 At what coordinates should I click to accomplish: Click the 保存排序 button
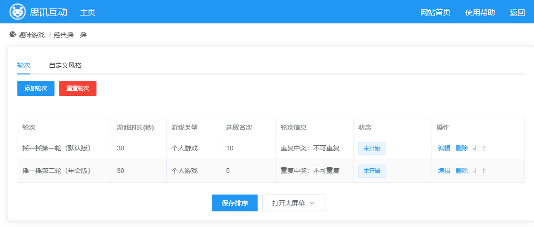(x=235, y=203)
